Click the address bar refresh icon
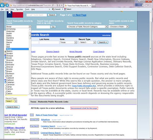The image size is (153, 140). (60, 5)
